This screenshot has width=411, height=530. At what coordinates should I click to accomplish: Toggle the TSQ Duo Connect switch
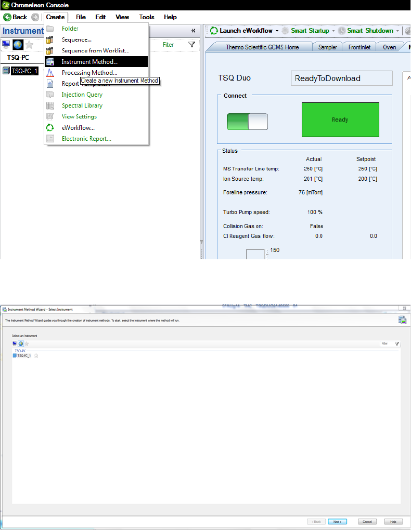point(247,122)
